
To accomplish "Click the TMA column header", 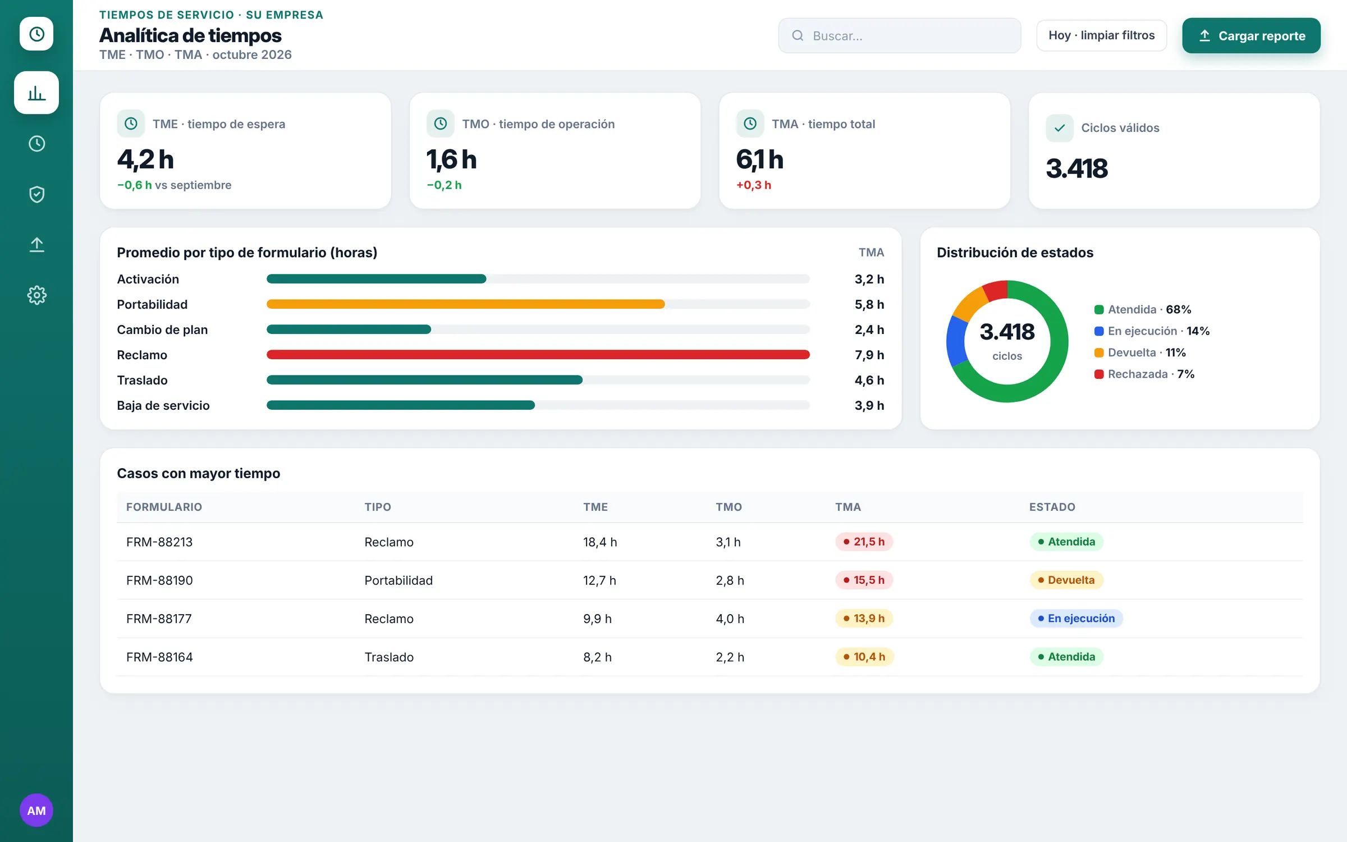I will pos(847,507).
